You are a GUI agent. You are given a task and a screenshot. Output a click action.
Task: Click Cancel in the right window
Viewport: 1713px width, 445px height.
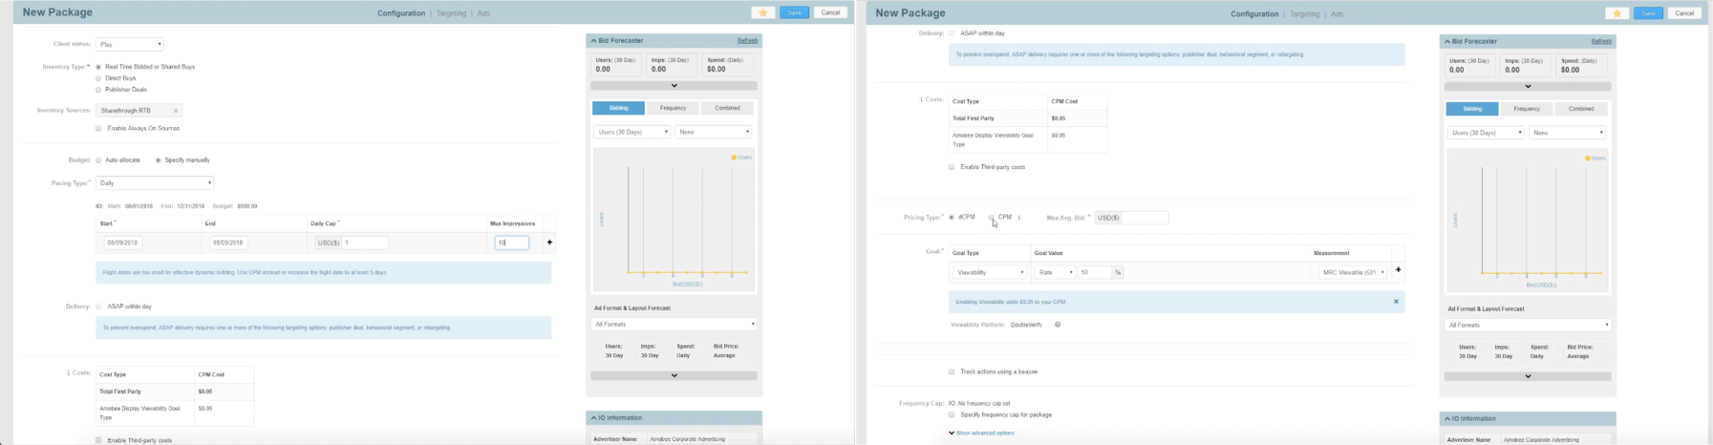click(1684, 13)
